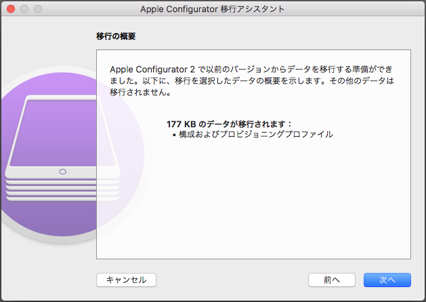Click the intro paragraph about Apple Configurator 2

252,81
